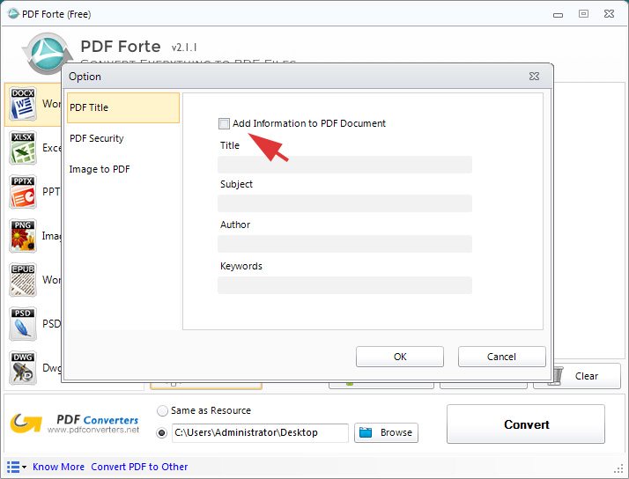The width and height of the screenshot is (629, 479).
Task: Select the PNG Image to PDF icon
Action: pyautogui.click(x=23, y=236)
